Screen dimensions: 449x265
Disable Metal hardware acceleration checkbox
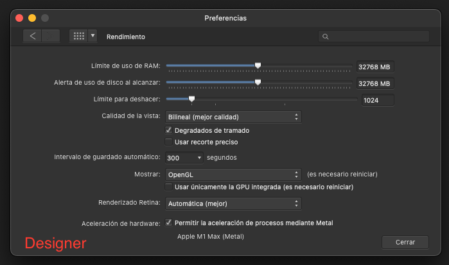pyautogui.click(x=169, y=223)
